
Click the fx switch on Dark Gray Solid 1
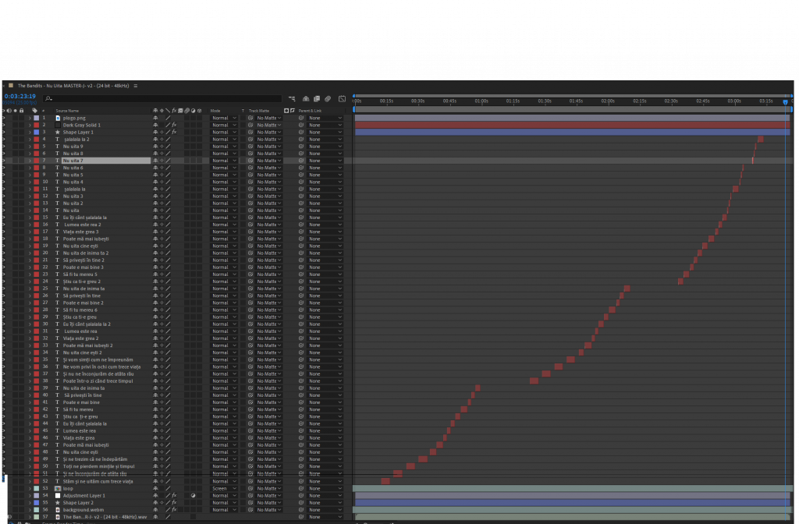[x=174, y=125]
